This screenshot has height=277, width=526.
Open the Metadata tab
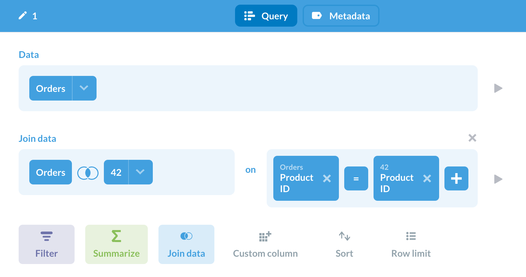pos(341,16)
